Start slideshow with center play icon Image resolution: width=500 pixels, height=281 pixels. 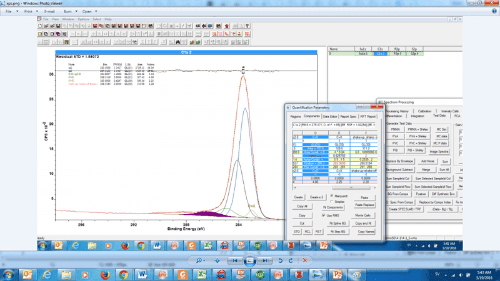(x=251, y=260)
